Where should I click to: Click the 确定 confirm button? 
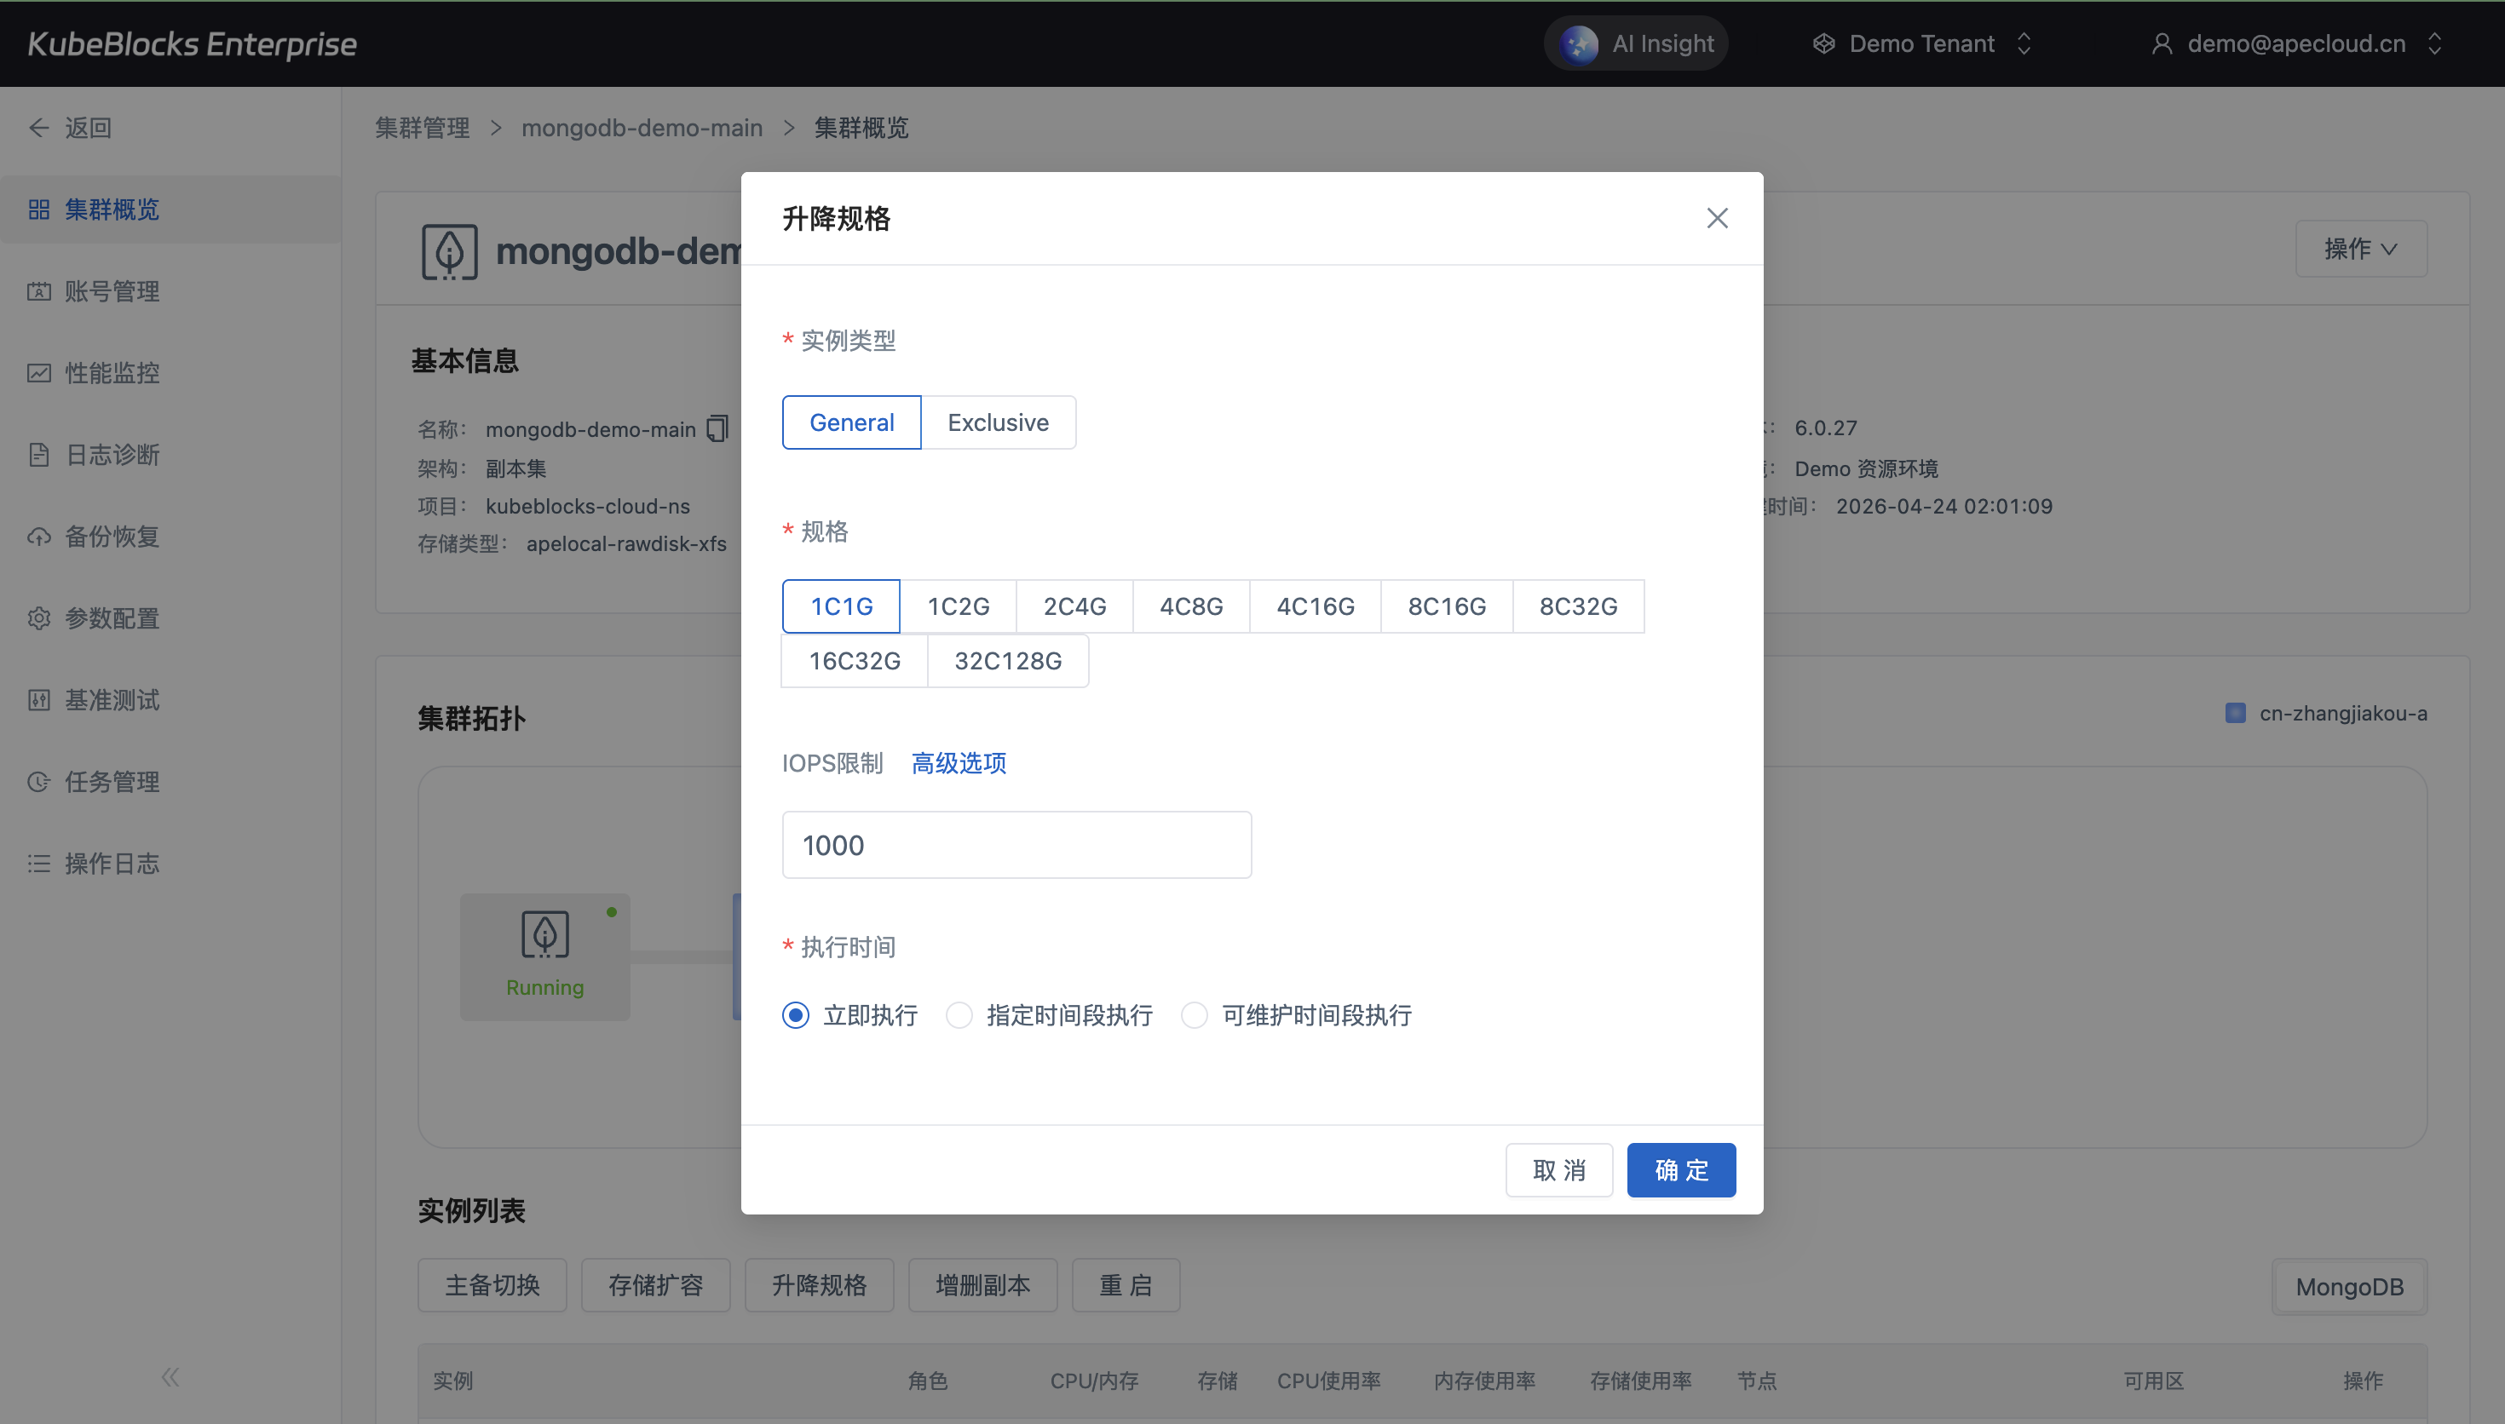(x=1680, y=1169)
